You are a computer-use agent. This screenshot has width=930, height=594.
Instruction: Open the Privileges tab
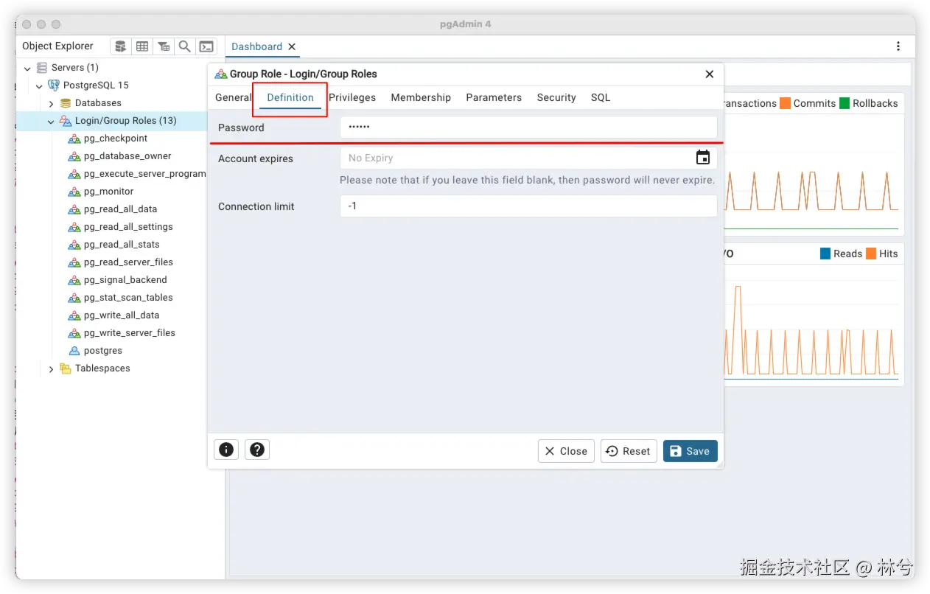(x=352, y=97)
